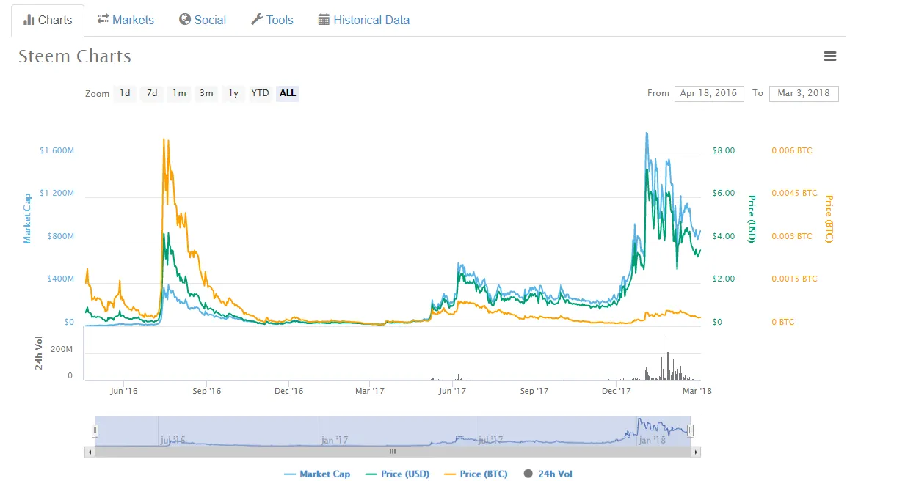
Task: Click the Jun '17 x-axis label
Action: (x=453, y=391)
